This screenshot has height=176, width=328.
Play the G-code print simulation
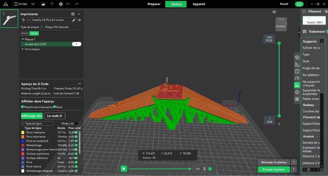(124, 168)
